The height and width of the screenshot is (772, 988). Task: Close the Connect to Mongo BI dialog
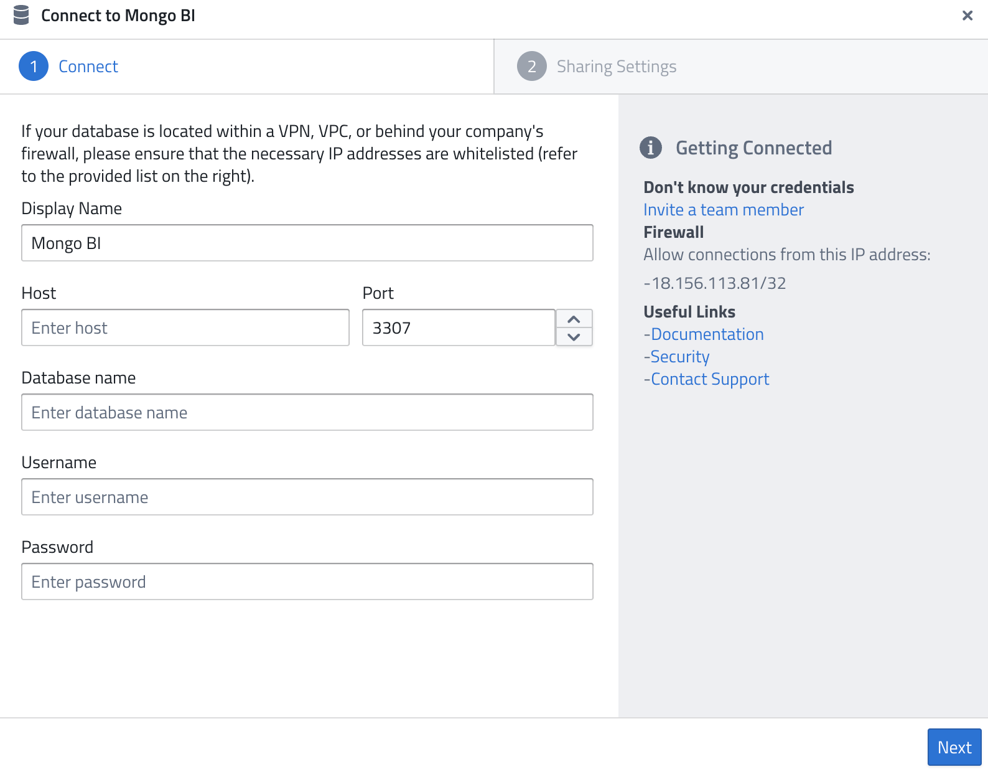click(967, 16)
